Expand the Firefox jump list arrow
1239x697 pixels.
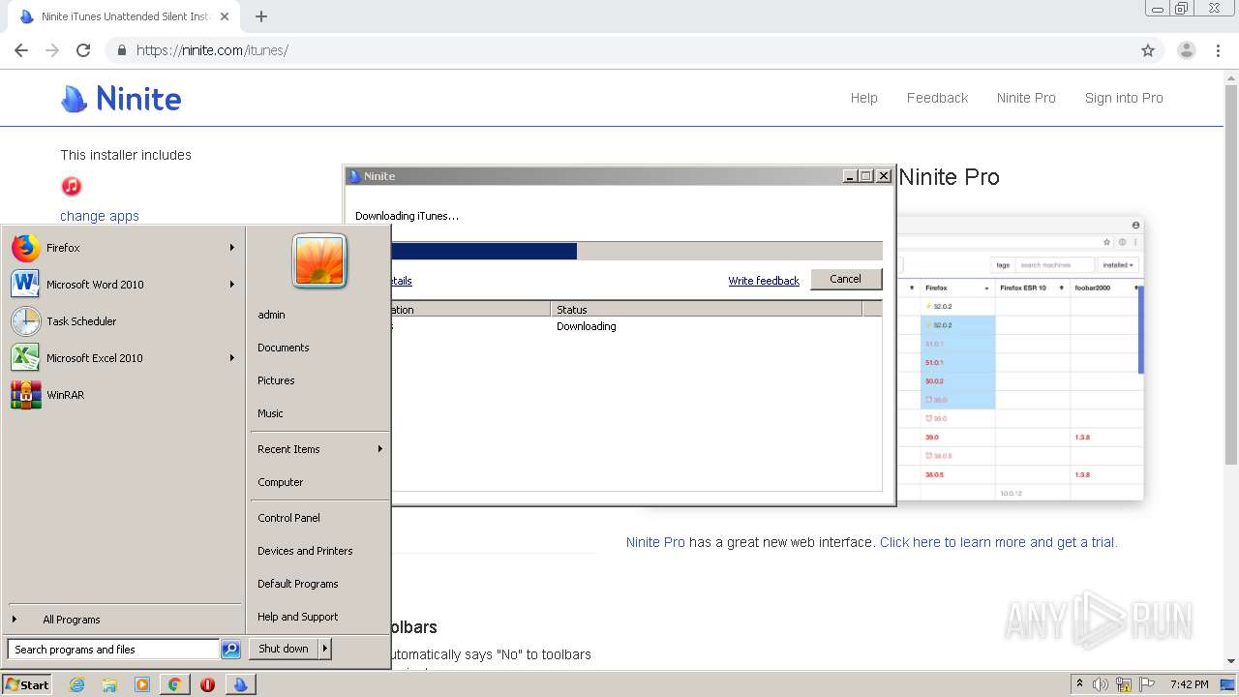232,248
